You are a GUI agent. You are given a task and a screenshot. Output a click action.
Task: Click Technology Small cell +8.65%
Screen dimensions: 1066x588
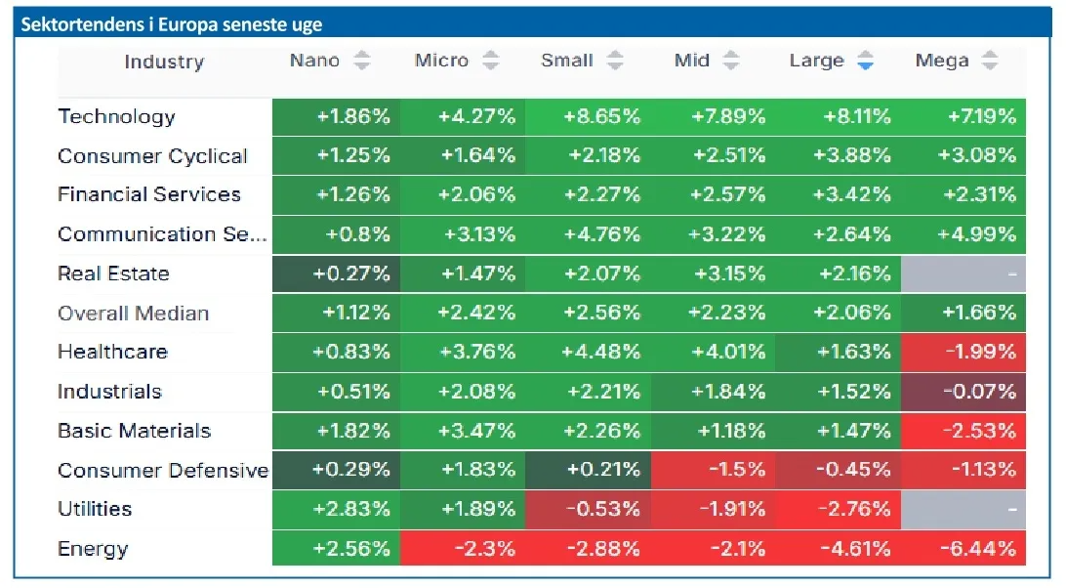589,117
